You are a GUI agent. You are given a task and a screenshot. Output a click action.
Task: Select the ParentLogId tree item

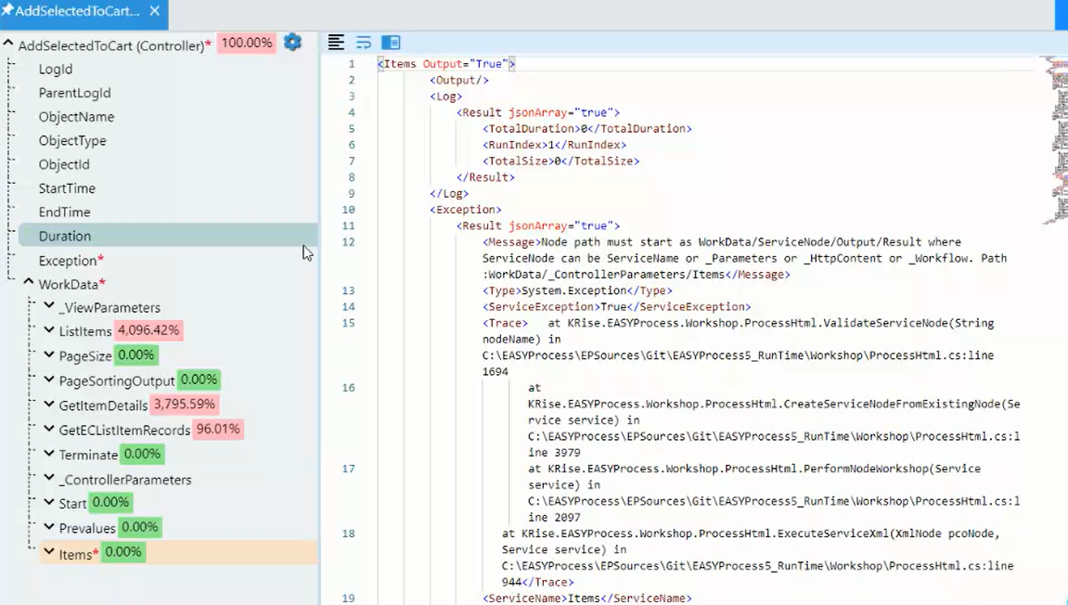point(74,93)
